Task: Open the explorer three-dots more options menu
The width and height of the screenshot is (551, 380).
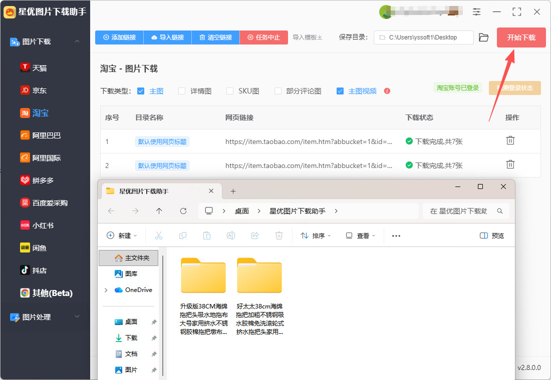Action: 396,236
